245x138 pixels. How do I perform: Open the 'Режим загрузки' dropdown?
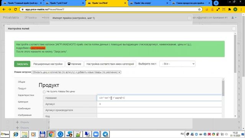click(x=76, y=72)
